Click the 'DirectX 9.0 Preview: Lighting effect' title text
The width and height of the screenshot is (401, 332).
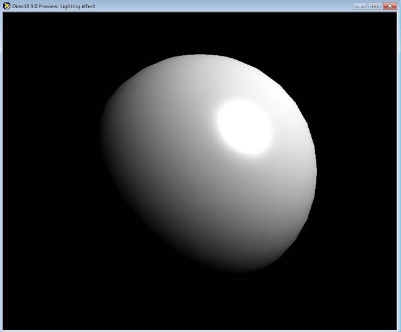[53, 6]
